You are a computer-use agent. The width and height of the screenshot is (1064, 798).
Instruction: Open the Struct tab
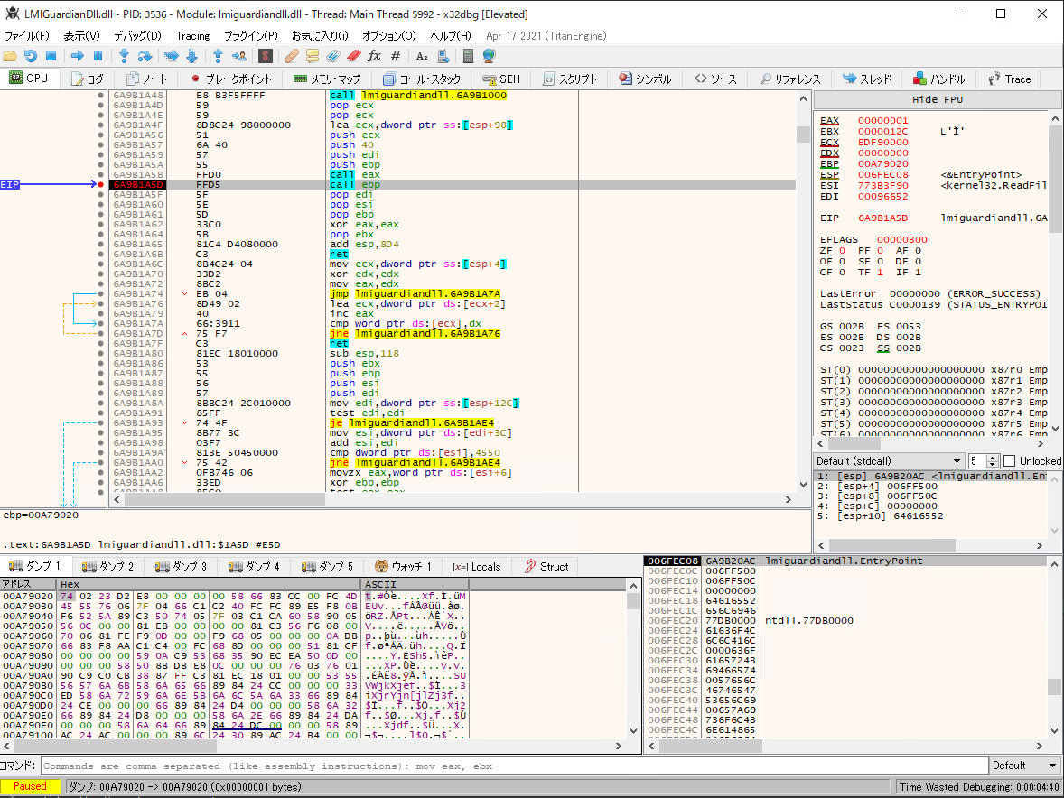pos(547,567)
